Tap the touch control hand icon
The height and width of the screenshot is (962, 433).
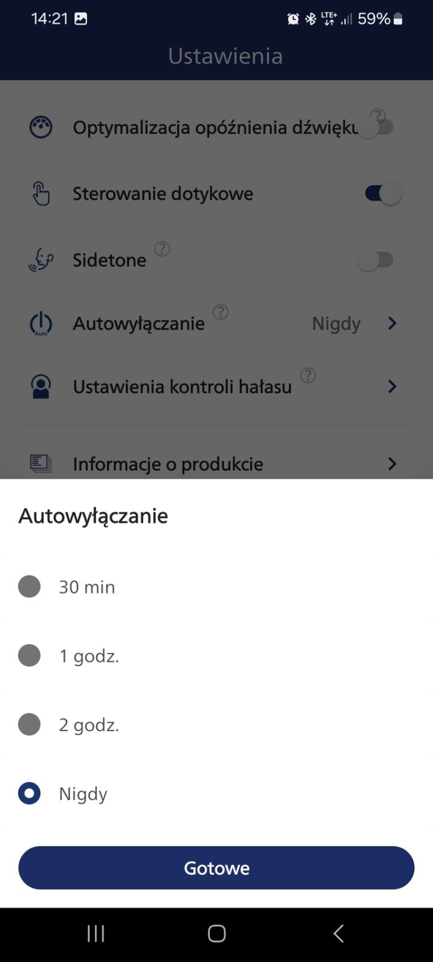(x=41, y=194)
